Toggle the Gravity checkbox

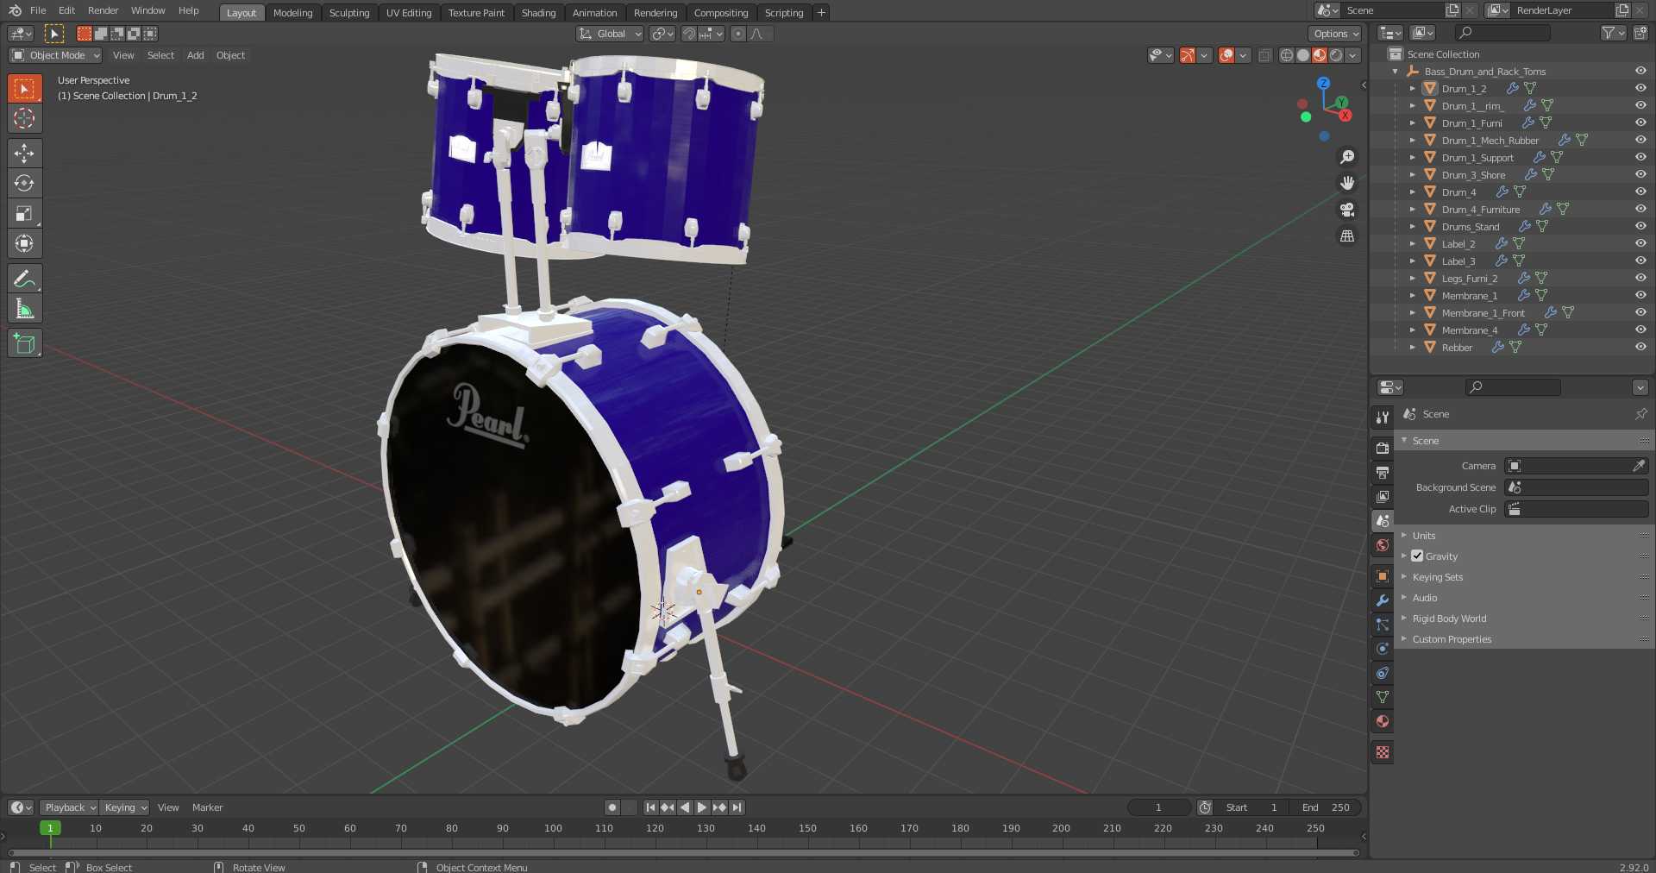[1417, 556]
